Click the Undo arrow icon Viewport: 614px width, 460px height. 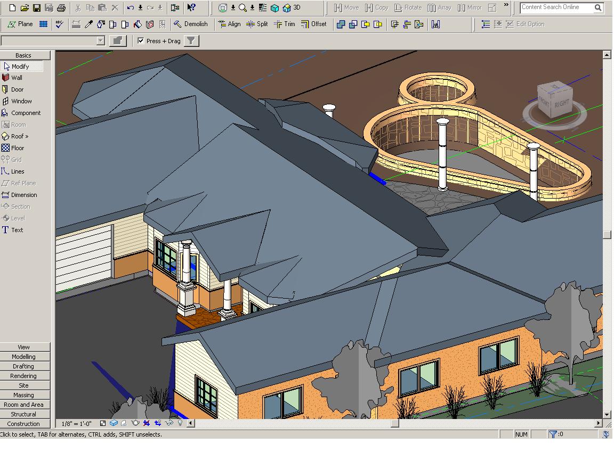pos(131,7)
